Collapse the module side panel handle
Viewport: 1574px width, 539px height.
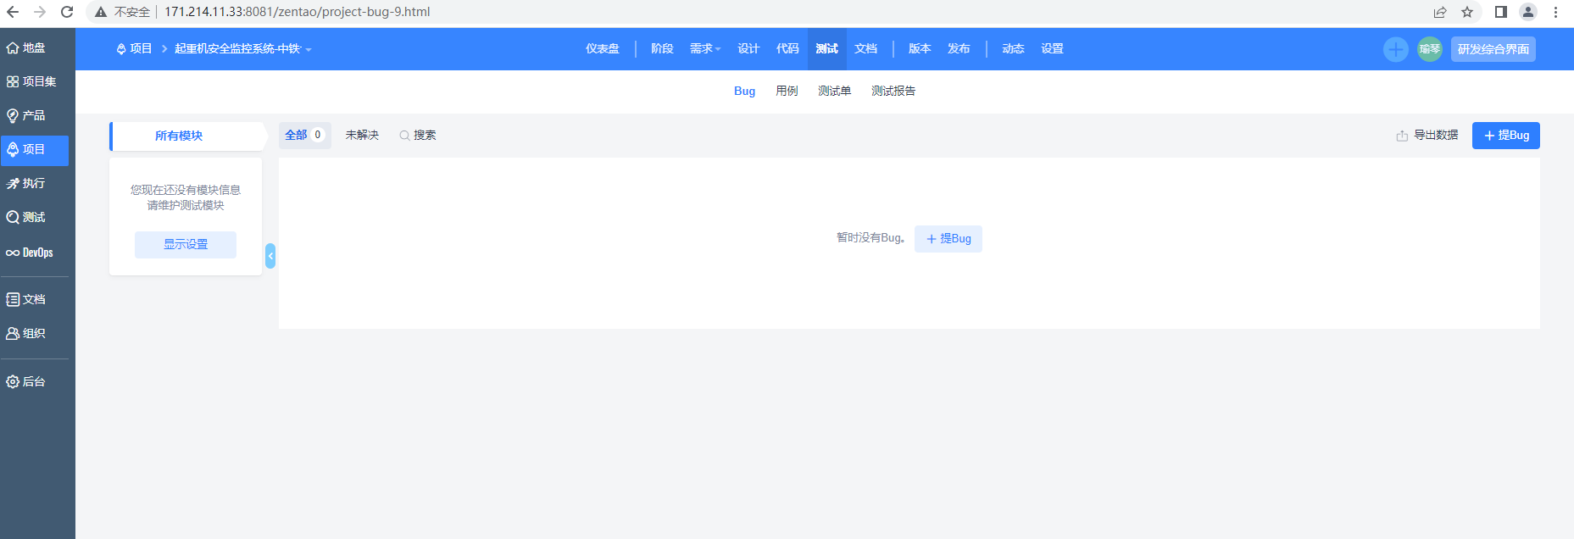pos(270,256)
